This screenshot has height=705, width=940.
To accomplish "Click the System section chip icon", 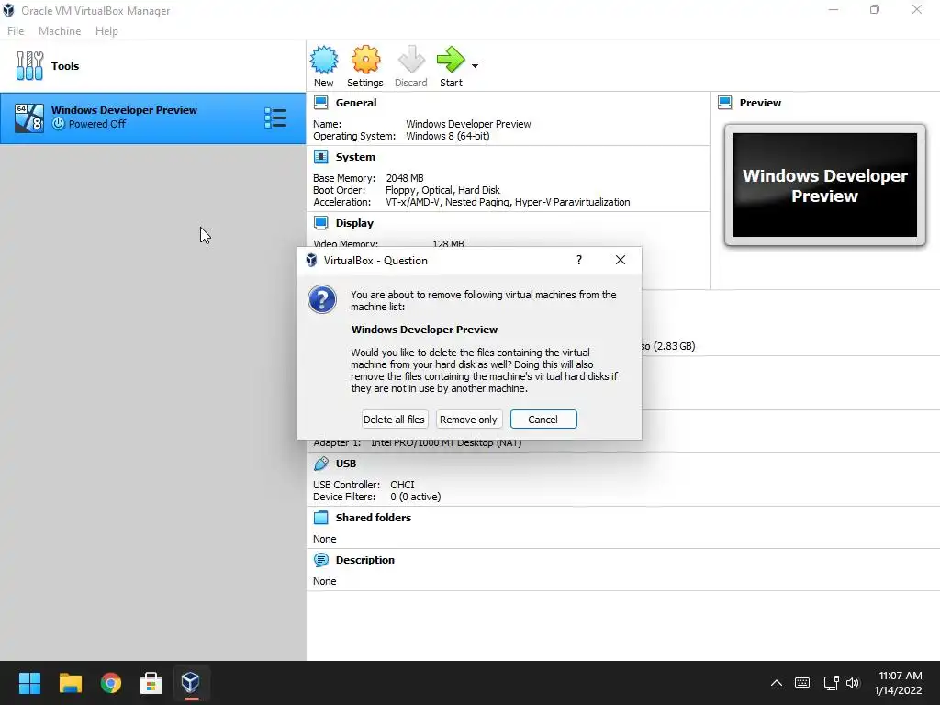I will point(320,157).
